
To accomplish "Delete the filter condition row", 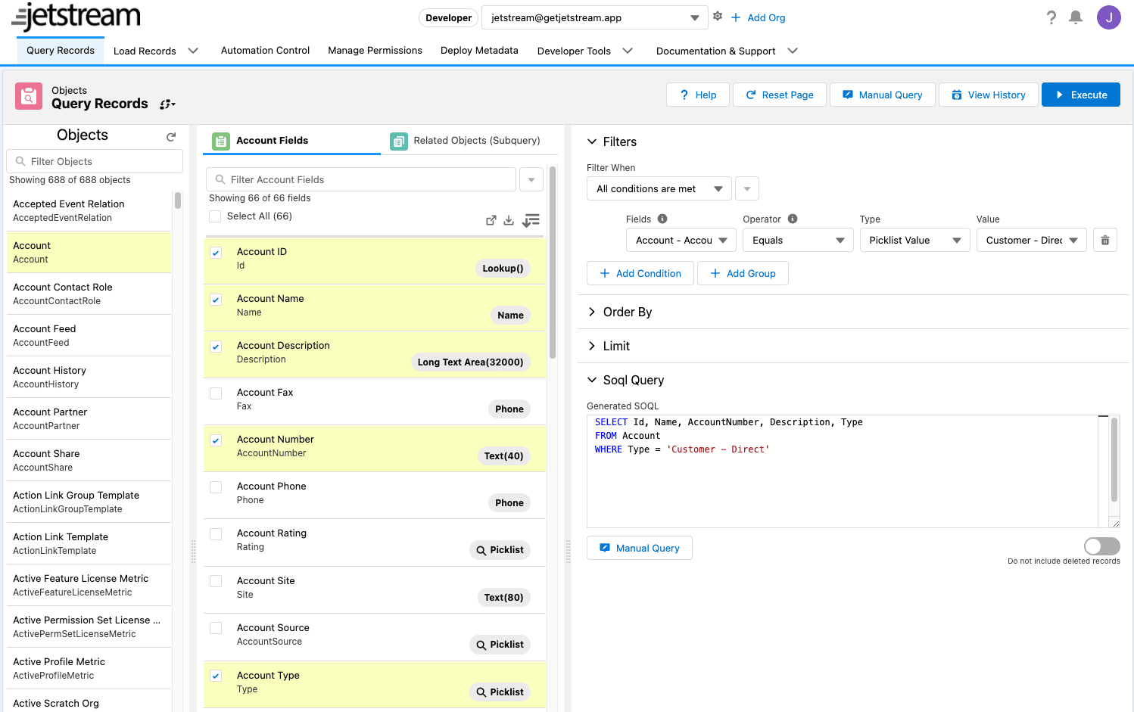I will pos(1105,240).
